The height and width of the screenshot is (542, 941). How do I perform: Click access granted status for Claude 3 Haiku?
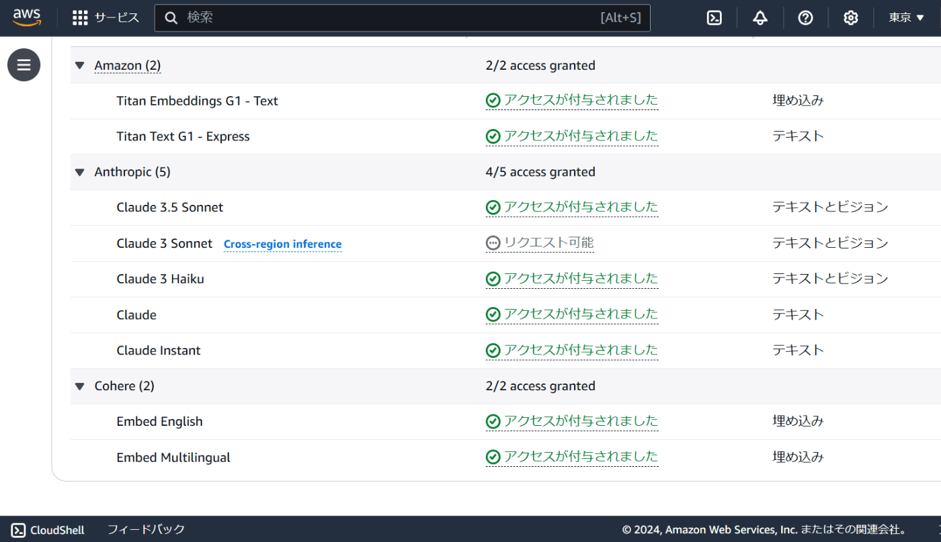click(x=572, y=279)
